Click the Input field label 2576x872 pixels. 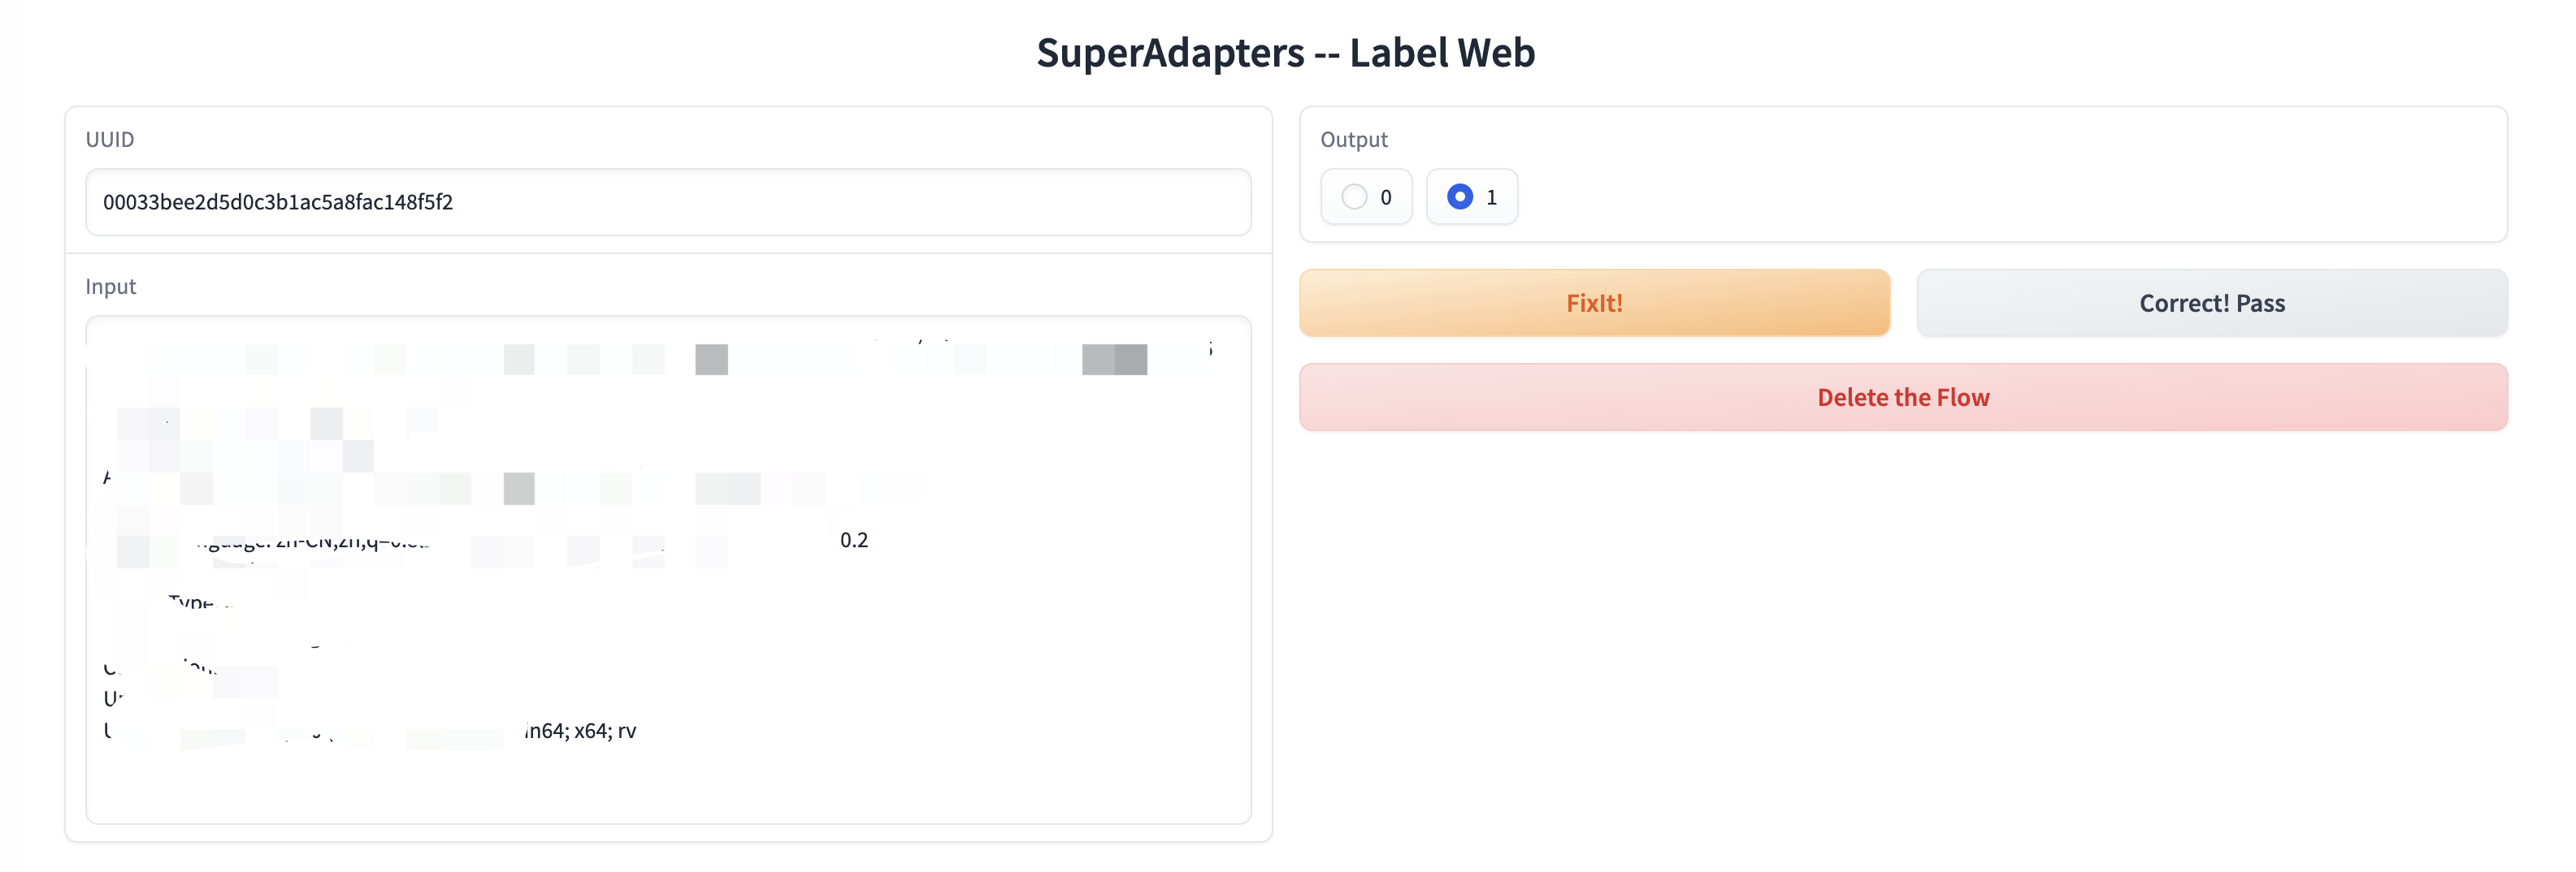click(x=111, y=286)
